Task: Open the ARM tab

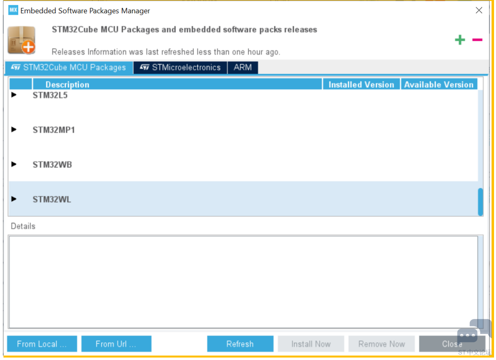Action: click(x=243, y=68)
